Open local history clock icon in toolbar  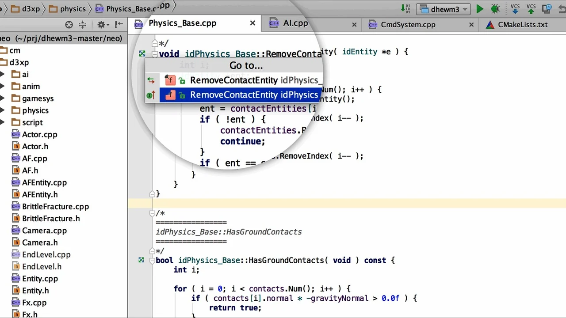point(547,9)
